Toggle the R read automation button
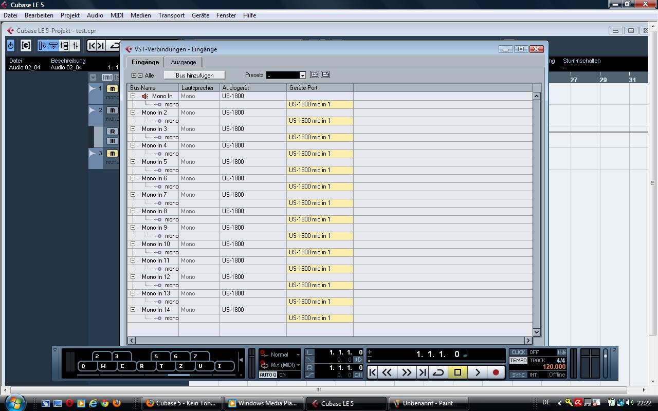 (x=112, y=132)
